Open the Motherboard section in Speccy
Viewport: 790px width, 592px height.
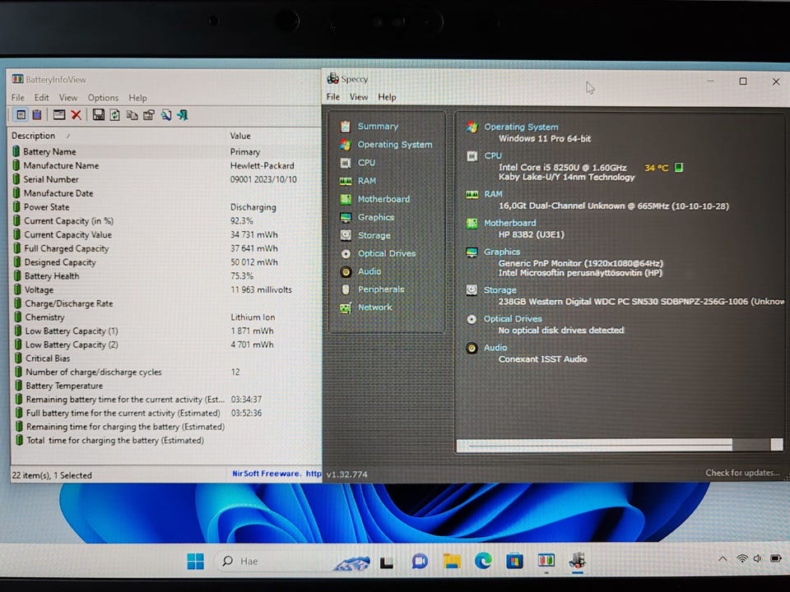(383, 199)
